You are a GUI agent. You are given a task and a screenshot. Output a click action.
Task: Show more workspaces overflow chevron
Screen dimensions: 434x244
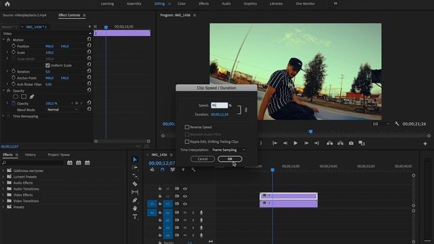click(x=336, y=3)
